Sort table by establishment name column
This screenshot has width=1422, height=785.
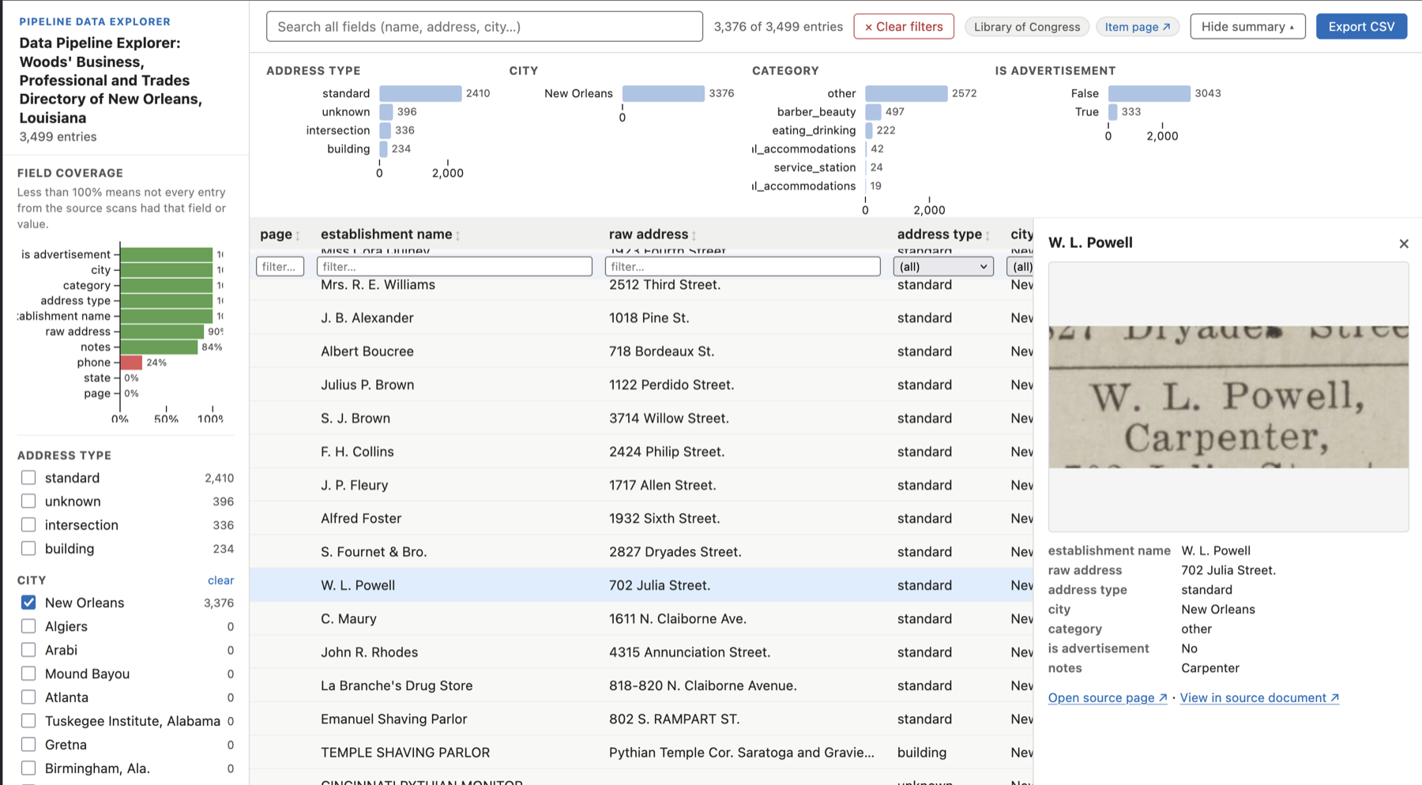[457, 235]
